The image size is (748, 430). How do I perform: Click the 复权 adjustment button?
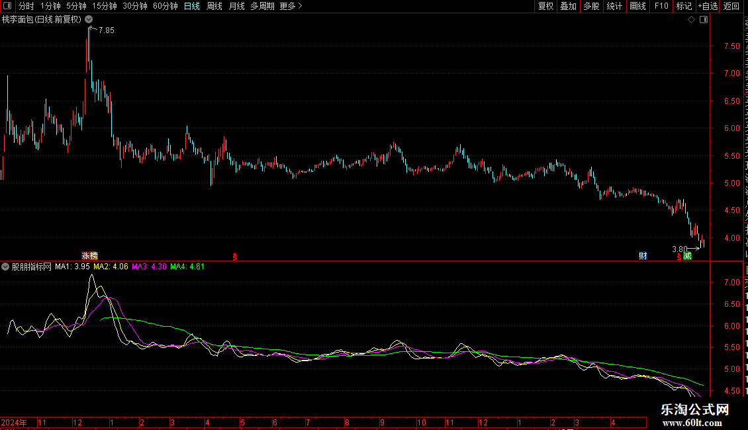[545, 6]
